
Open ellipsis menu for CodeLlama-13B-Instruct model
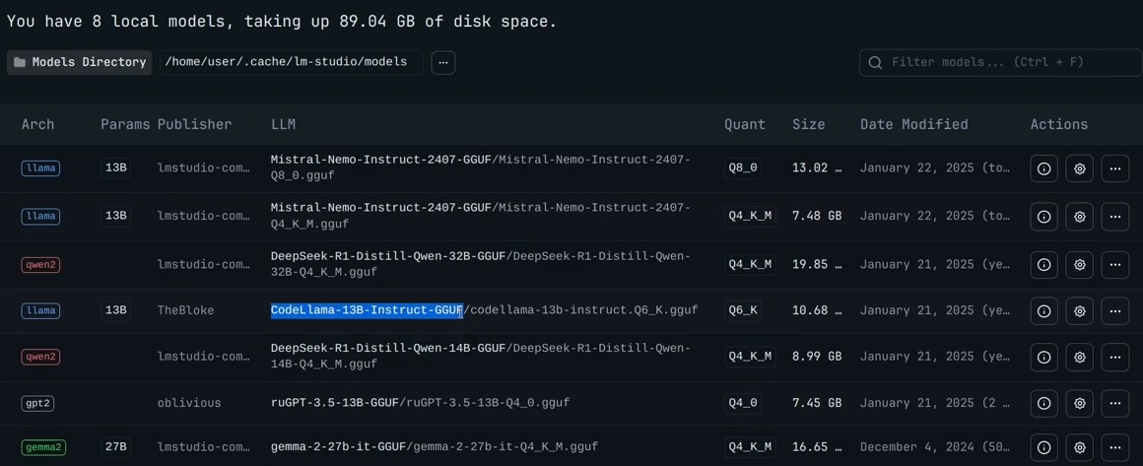1114,310
